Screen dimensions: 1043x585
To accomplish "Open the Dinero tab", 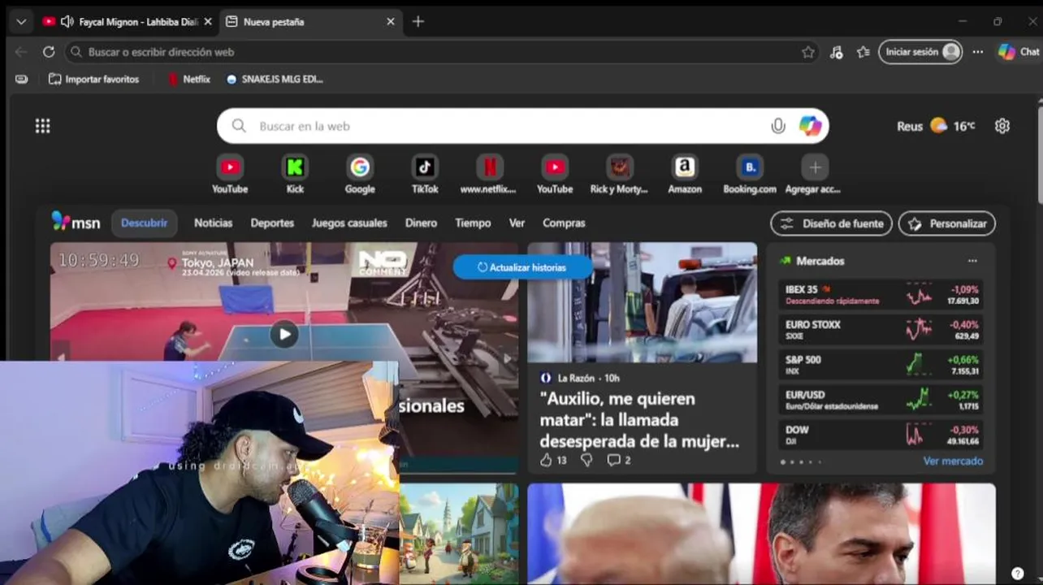I will 421,223.
